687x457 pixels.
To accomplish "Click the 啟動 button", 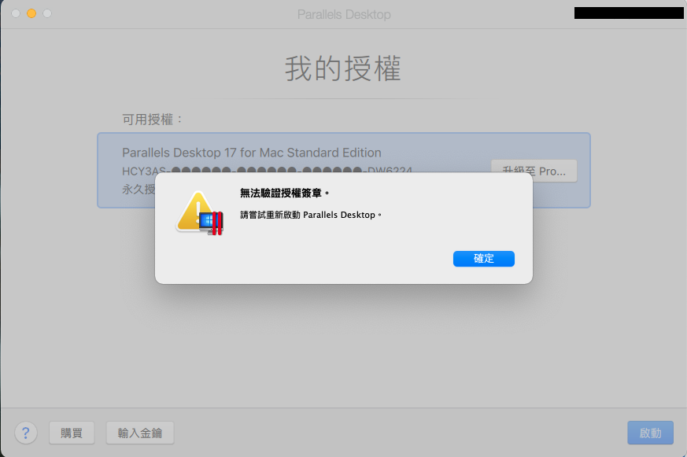I will [650, 433].
